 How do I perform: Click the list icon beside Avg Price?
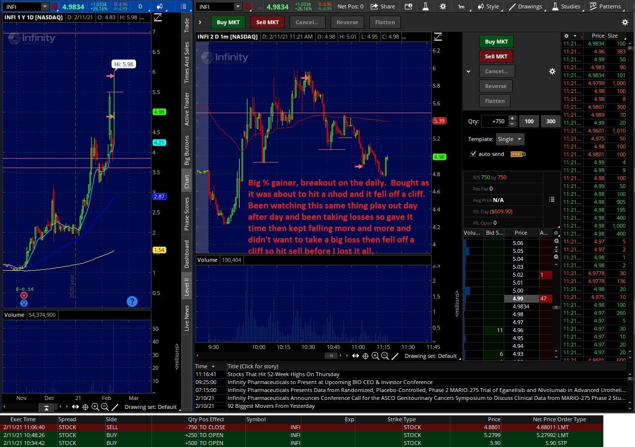[x=552, y=199]
